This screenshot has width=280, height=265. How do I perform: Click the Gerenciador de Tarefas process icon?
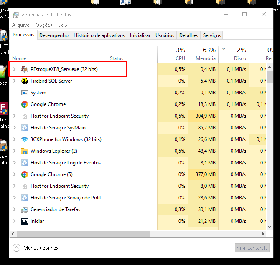point(25,209)
